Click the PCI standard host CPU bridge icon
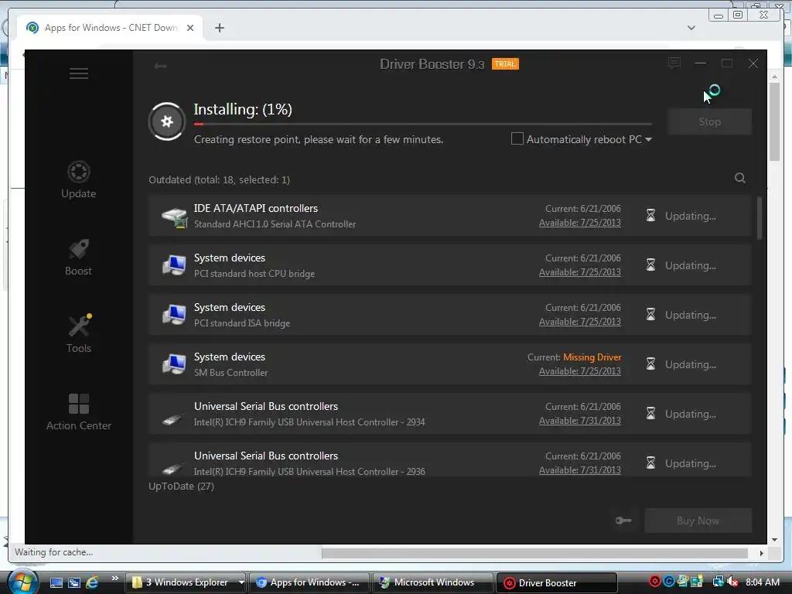Image resolution: width=792 pixels, height=594 pixels. [174, 265]
